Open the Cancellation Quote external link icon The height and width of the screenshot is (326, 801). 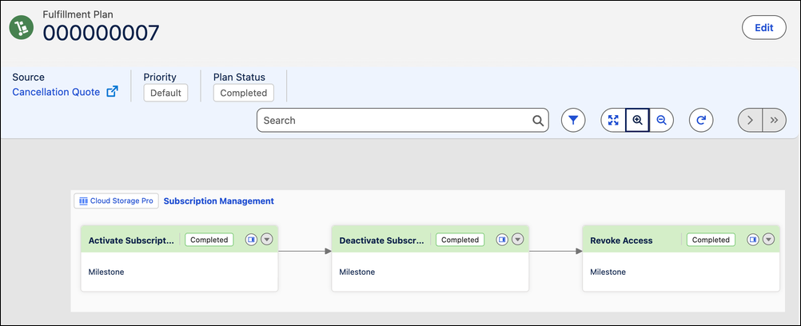click(112, 92)
